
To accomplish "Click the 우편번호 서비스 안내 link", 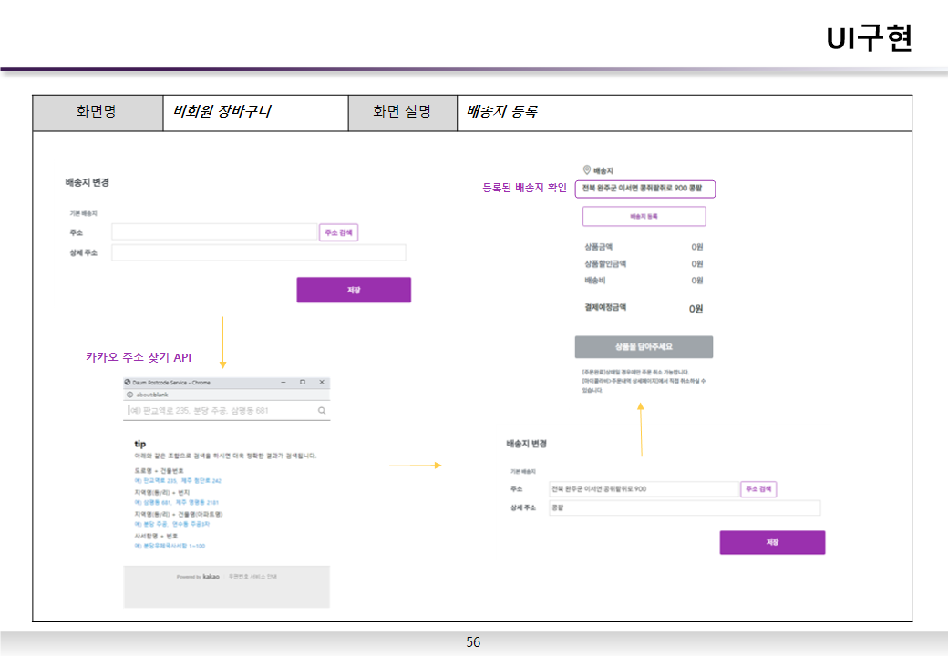I will [252, 577].
